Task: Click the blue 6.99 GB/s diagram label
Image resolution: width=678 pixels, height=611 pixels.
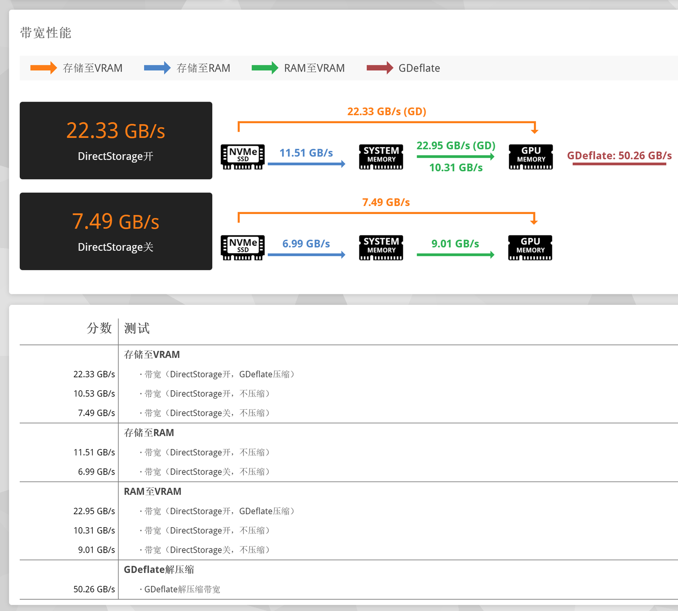Action: [x=306, y=244]
